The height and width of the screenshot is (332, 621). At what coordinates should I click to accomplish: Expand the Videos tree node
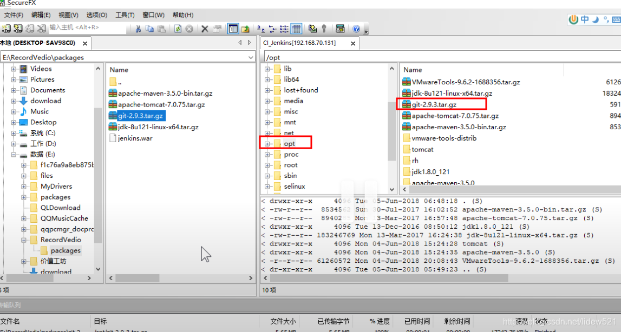14,69
